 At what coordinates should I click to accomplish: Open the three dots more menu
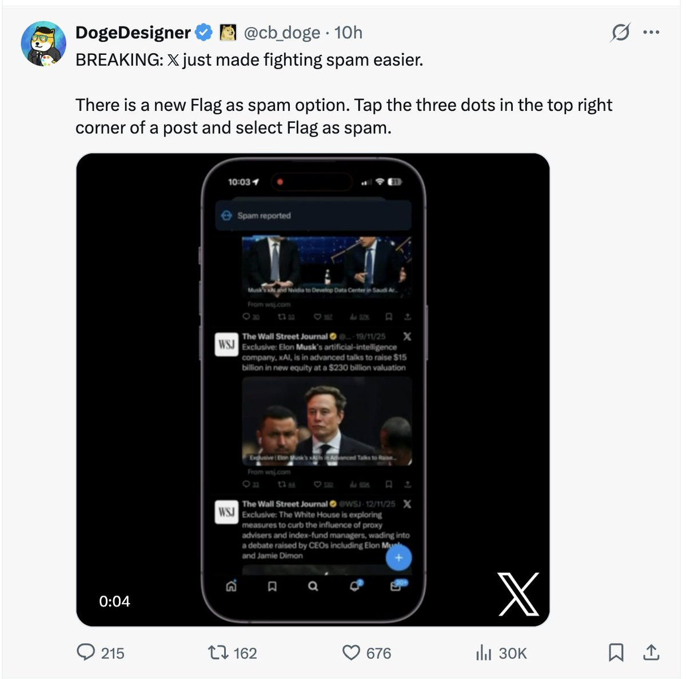point(651,33)
